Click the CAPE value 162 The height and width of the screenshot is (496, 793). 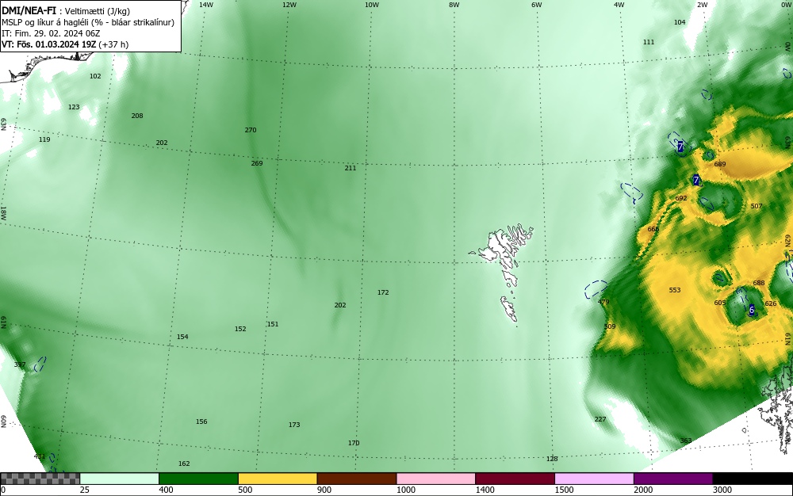point(184,464)
